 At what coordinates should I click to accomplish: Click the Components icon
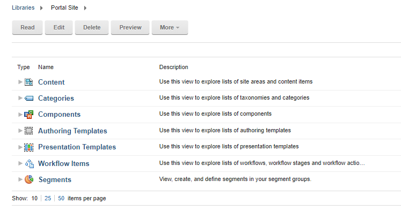(28, 115)
